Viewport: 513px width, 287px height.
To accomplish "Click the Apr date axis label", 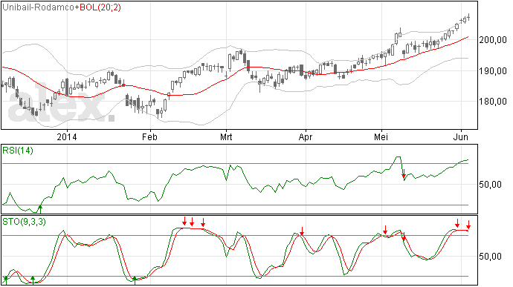I will 306,136.
